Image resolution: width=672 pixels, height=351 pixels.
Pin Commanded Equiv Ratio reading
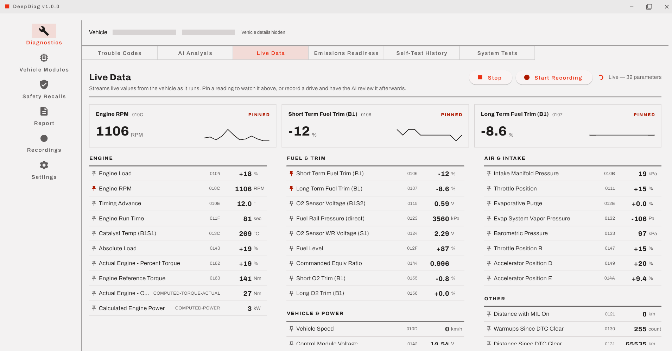291,263
